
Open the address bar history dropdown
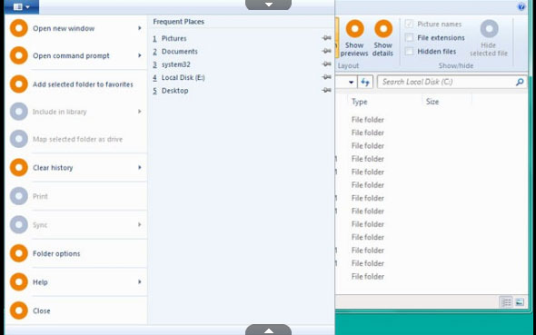(351, 82)
